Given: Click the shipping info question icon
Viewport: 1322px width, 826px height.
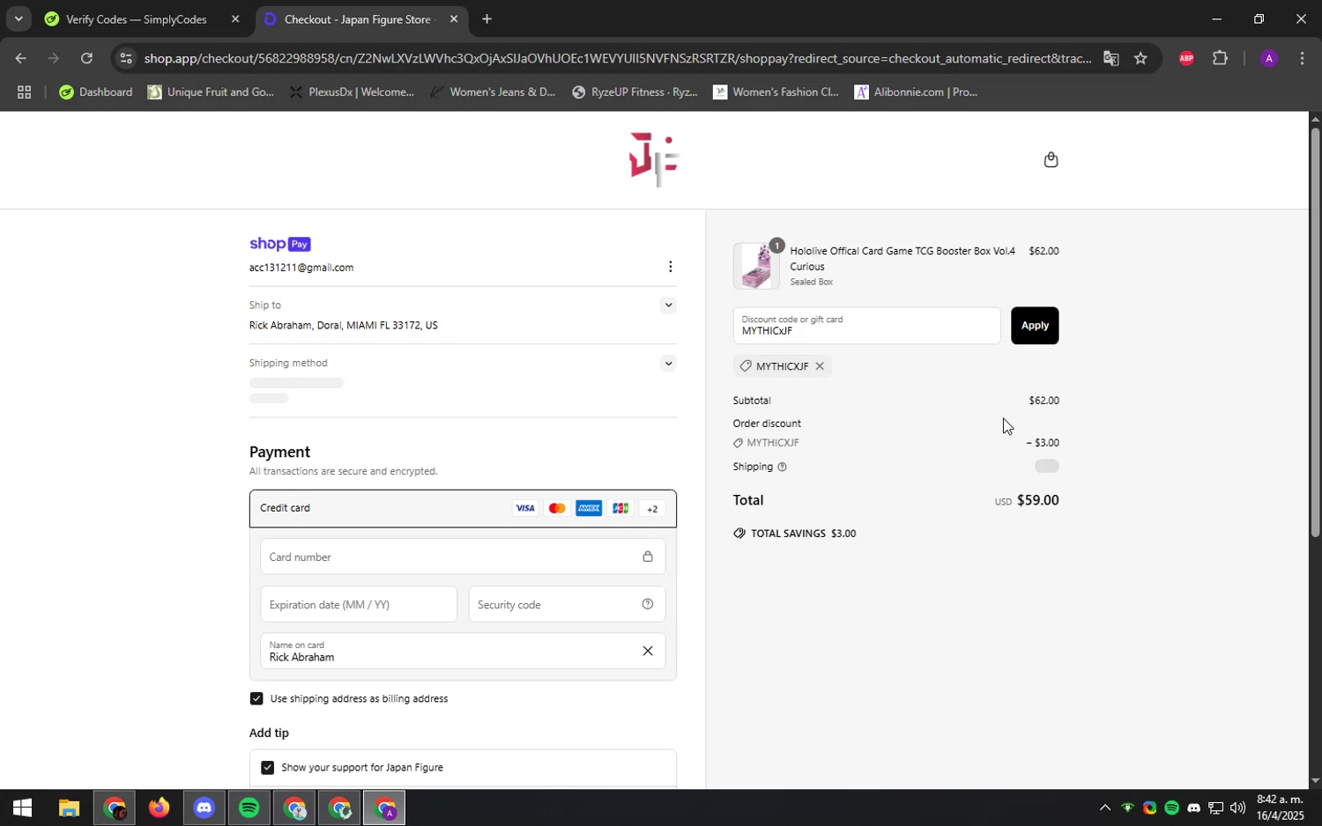Looking at the screenshot, I should [x=782, y=467].
